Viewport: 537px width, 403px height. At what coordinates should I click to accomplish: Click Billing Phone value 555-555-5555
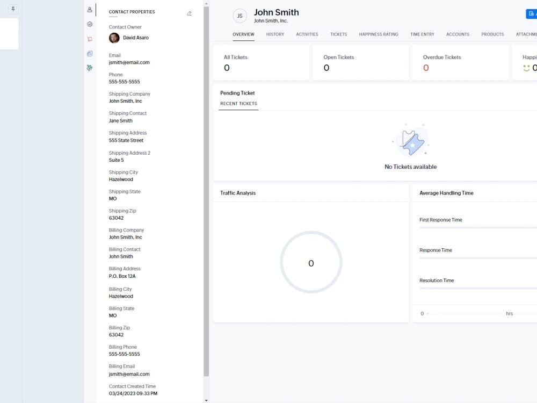(x=125, y=354)
